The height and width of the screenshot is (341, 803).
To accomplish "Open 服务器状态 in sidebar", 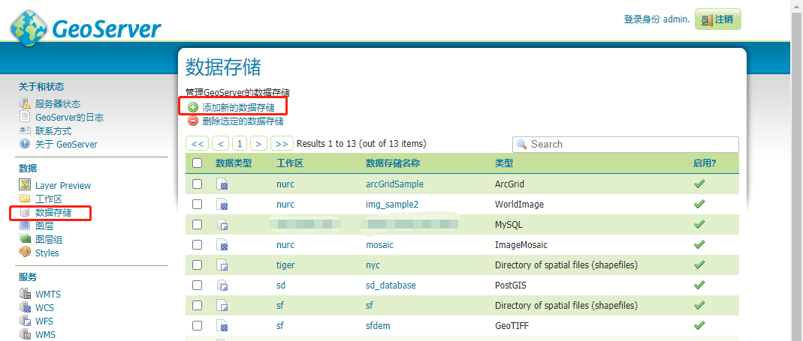I will [58, 103].
